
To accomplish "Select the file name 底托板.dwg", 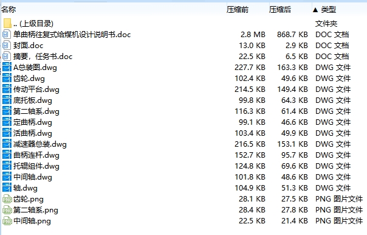I will click(33, 100).
